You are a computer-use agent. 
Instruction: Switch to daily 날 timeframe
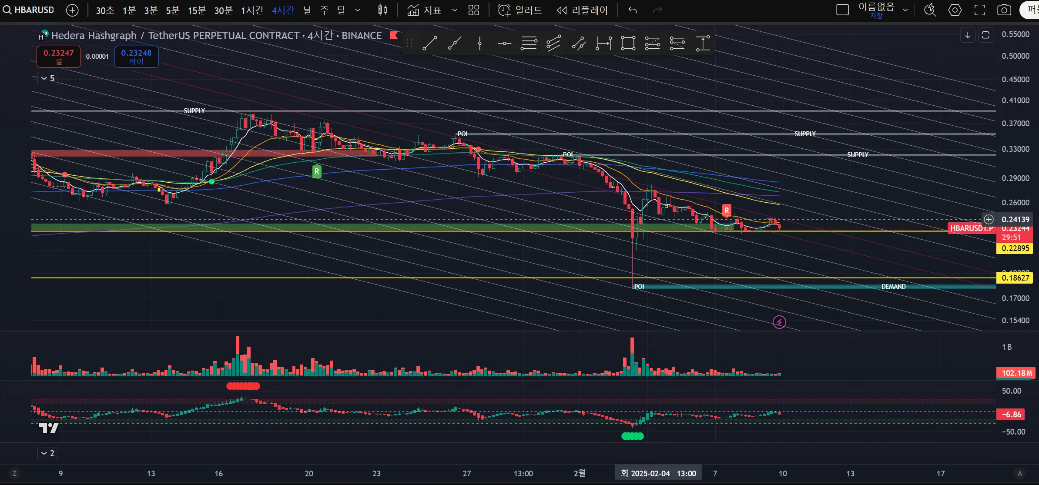pyautogui.click(x=307, y=10)
